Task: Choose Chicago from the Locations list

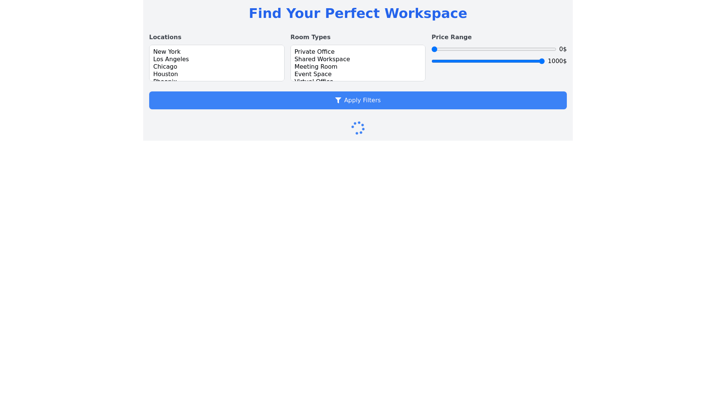Action: pos(165,67)
